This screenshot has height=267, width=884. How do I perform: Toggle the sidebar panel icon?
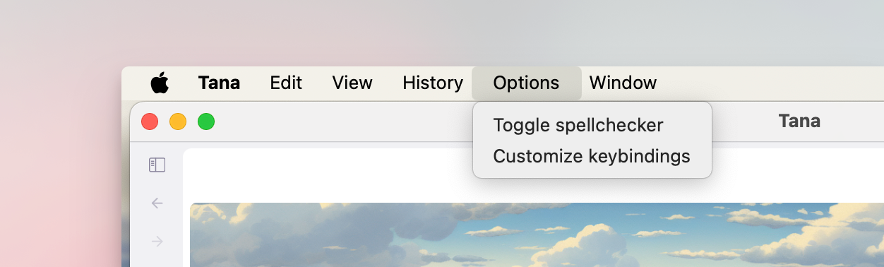tap(157, 165)
